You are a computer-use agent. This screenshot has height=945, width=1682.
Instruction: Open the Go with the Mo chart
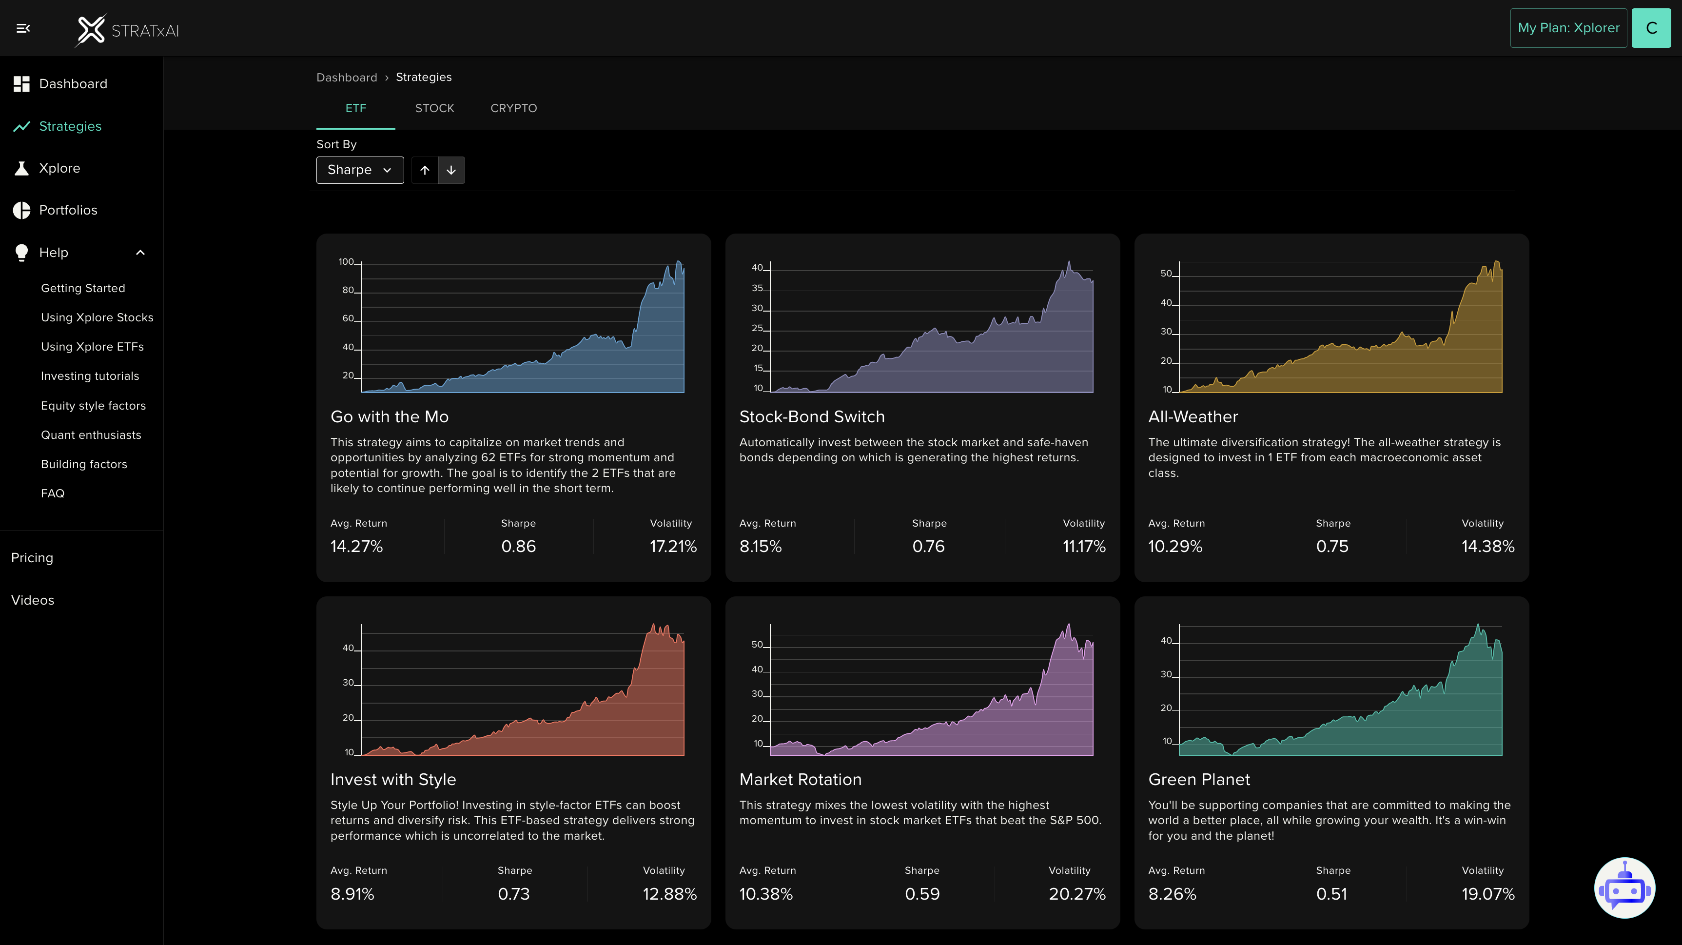coord(513,327)
